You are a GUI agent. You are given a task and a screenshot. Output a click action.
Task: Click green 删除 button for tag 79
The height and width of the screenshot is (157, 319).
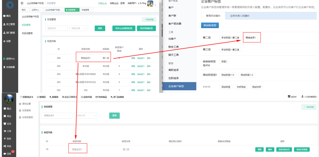270,149
